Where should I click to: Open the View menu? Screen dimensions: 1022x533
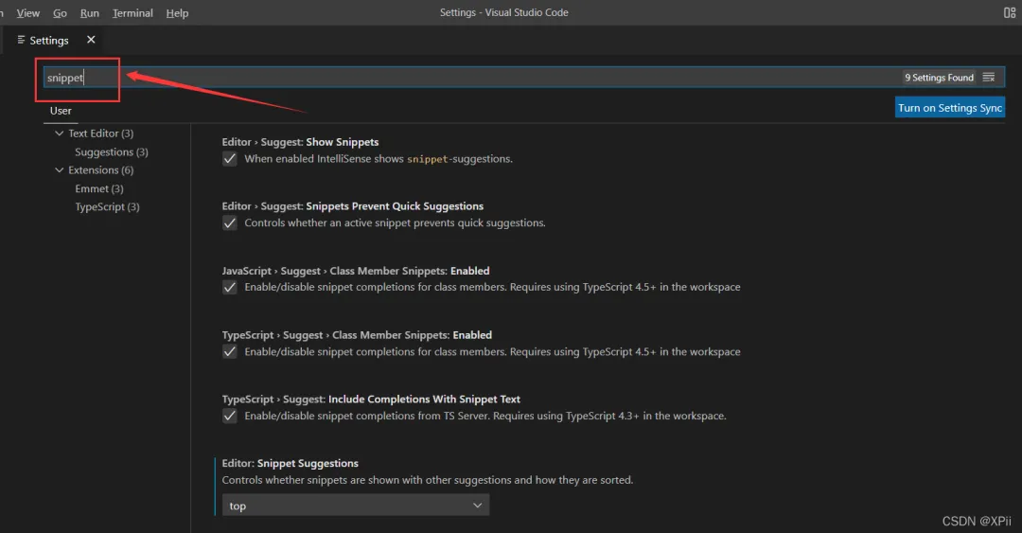click(28, 13)
